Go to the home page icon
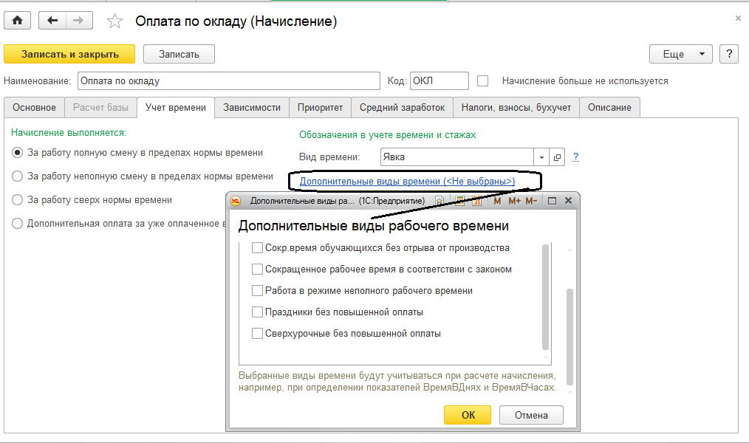 point(17,21)
